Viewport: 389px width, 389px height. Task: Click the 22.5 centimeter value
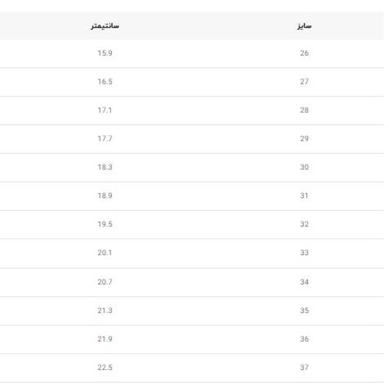pos(105,368)
